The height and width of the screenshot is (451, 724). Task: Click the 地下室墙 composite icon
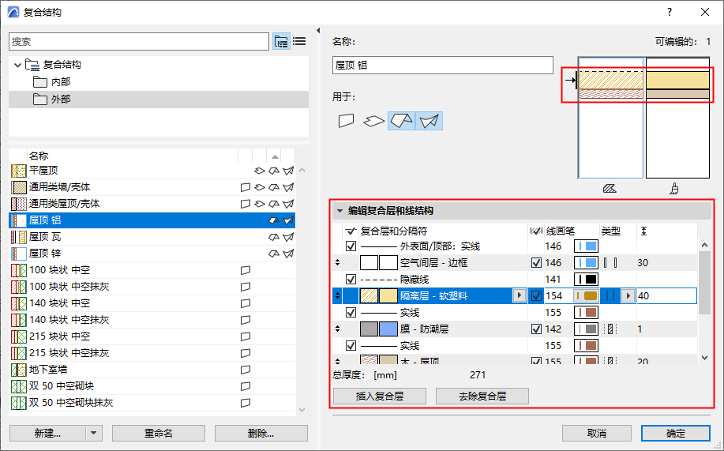(18, 370)
